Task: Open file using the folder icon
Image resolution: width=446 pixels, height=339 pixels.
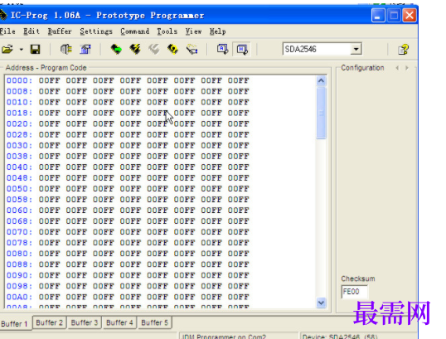Action: 7,50
